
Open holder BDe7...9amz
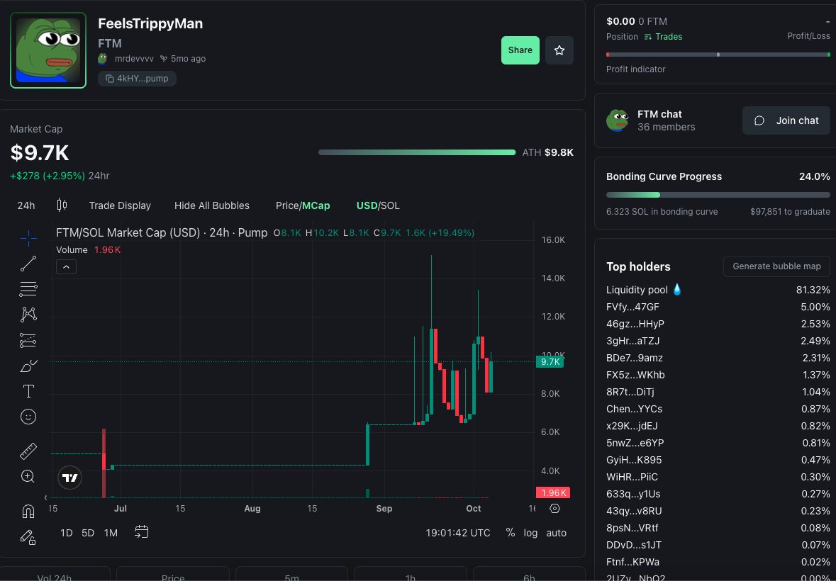click(x=635, y=358)
